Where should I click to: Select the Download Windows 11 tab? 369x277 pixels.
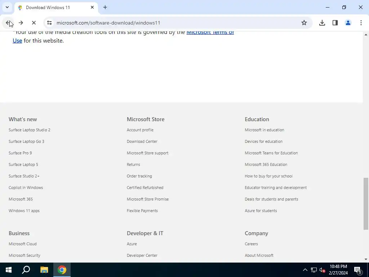[x=56, y=8]
